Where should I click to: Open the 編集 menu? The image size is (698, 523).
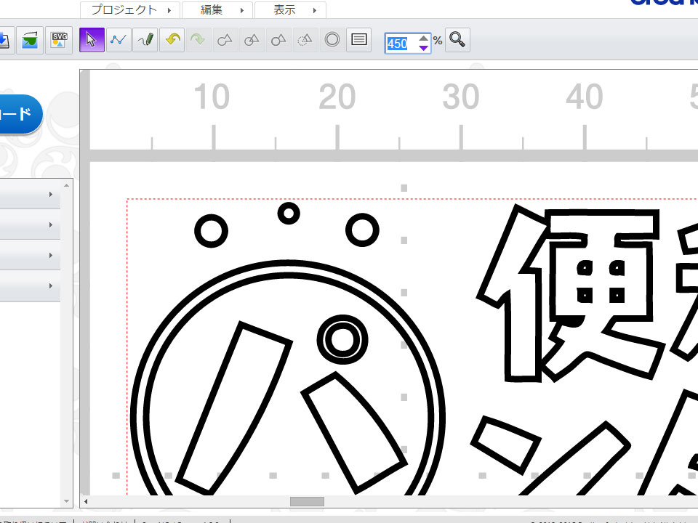tap(217, 9)
